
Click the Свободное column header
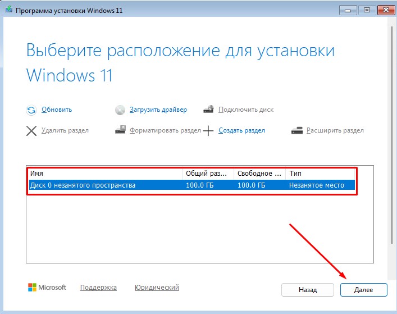259,174
